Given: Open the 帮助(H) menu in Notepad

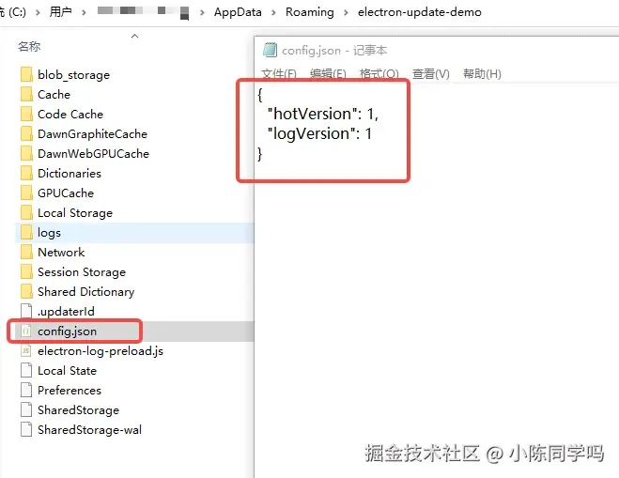Looking at the screenshot, I should click(482, 74).
